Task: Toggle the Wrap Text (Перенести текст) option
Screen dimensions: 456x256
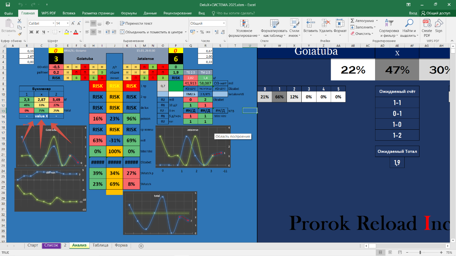Action: [136, 23]
